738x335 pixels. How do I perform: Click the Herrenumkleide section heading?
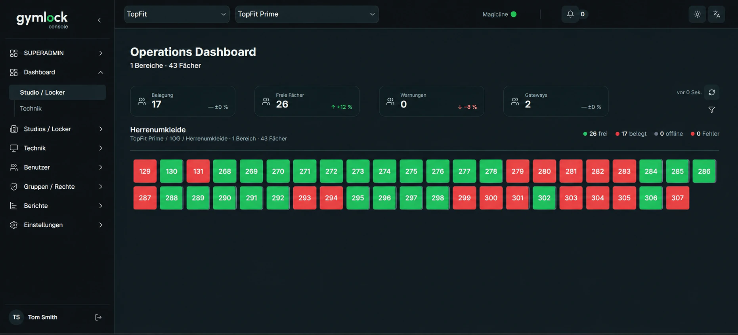click(158, 130)
